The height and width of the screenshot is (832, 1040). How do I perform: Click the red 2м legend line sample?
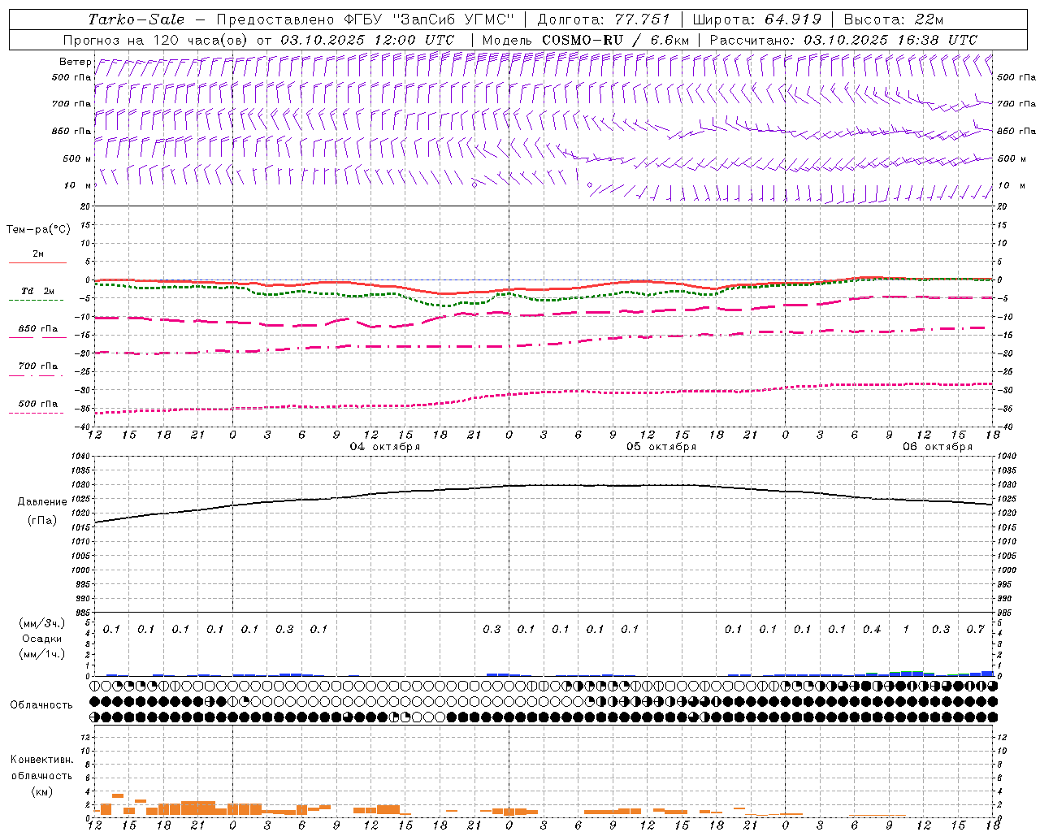coord(37,262)
